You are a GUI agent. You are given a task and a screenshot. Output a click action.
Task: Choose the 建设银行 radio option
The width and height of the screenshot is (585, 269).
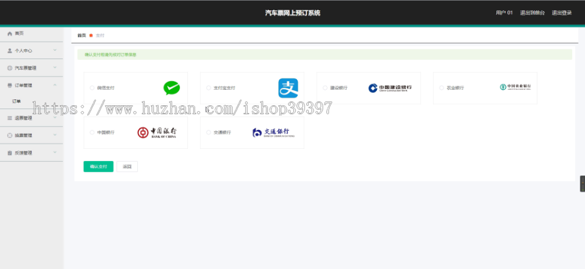[x=325, y=88]
